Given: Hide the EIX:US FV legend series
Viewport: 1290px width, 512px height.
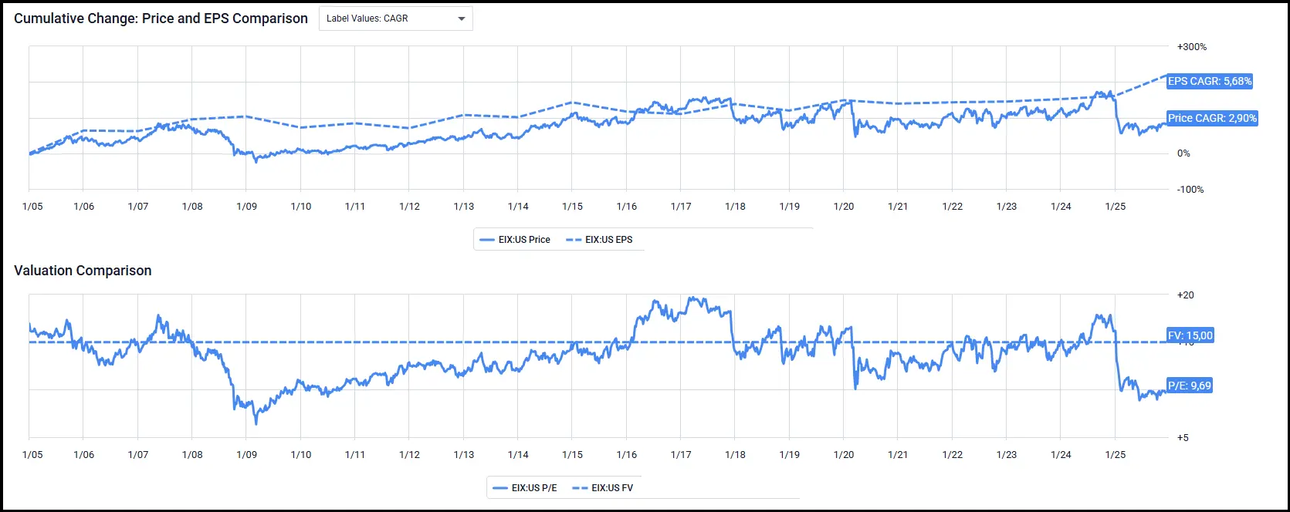Looking at the screenshot, I should 603,488.
